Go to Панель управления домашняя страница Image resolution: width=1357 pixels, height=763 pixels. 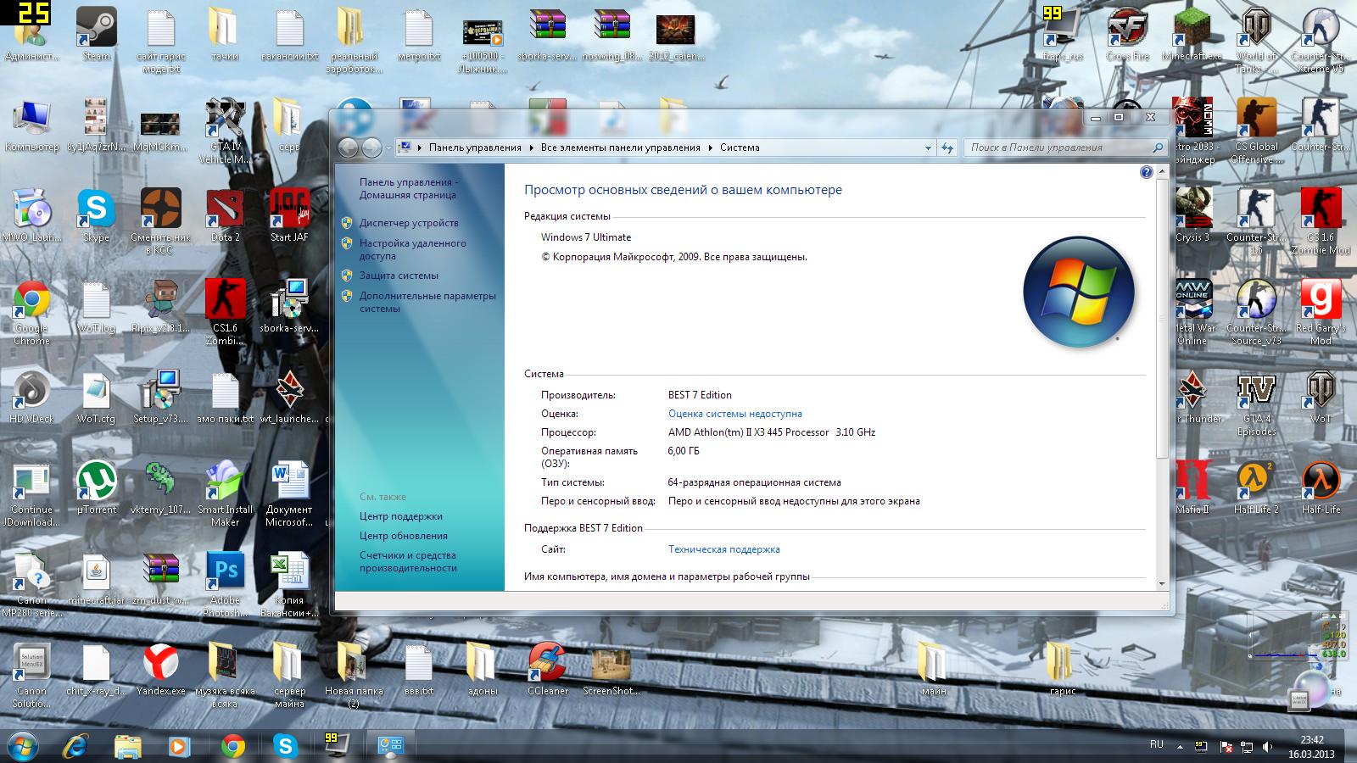[x=408, y=188]
